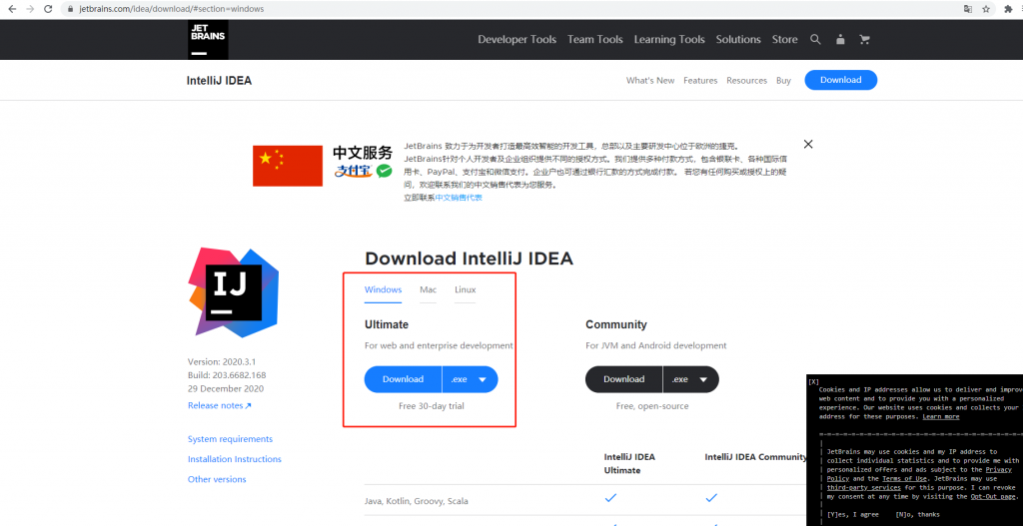Image resolution: width=1023 pixels, height=526 pixels.
Task: Open Learning Tools menu
Action: pyautogui.click(x=669, y=39)
